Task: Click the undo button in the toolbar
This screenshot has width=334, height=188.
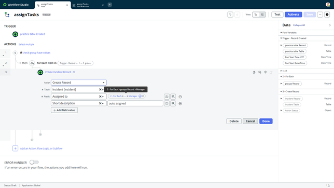Action: click(230, 15)
